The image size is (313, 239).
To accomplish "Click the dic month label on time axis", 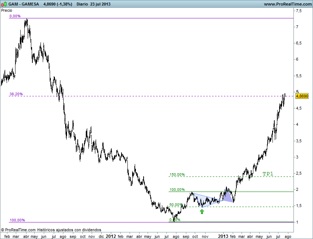I will coord(101,236).
